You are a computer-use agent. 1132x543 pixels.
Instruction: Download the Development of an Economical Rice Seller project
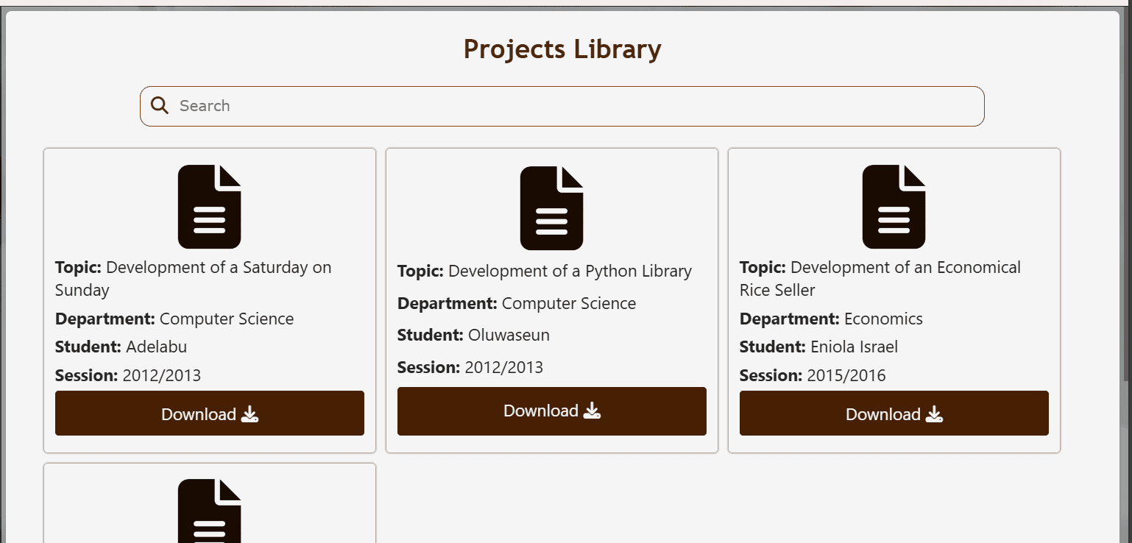(893, 414)
